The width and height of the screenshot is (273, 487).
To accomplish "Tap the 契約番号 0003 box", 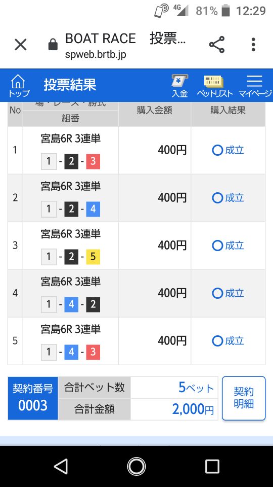I will pos(33,398).
